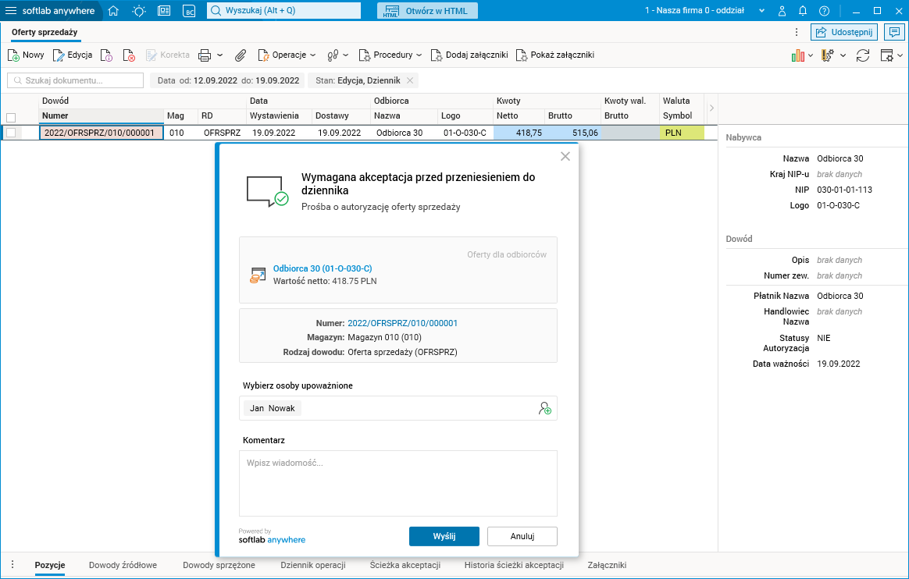Open the Załączniki bottom tab
The width and height of the screenshot is (909, 579).
point(607,565)
